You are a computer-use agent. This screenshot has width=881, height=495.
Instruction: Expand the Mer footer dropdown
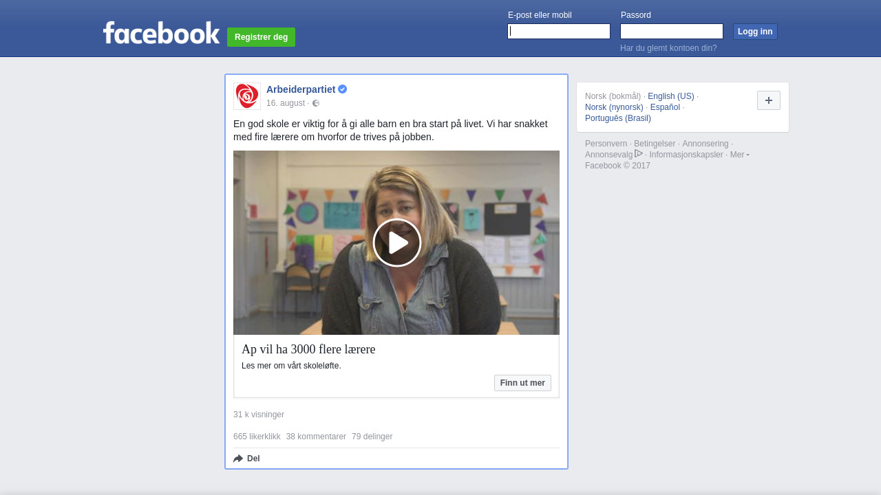[740, 155]
